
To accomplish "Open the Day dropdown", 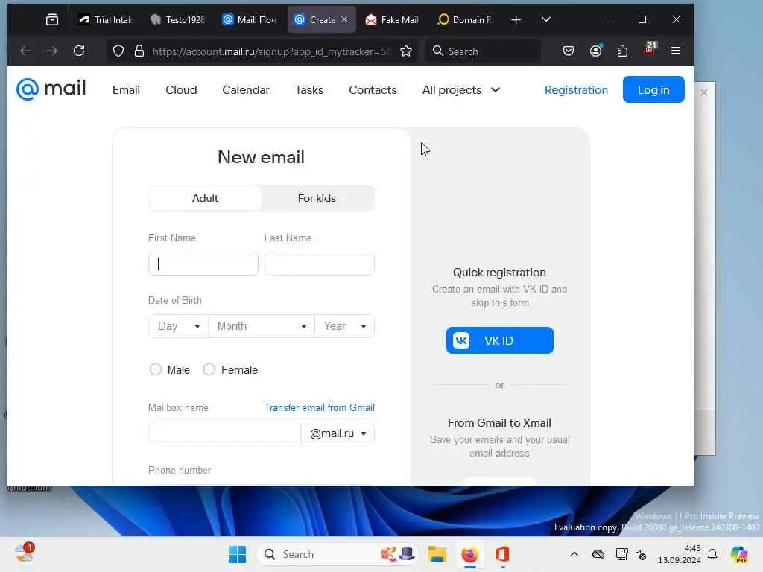I will click(x=178, y=326).
